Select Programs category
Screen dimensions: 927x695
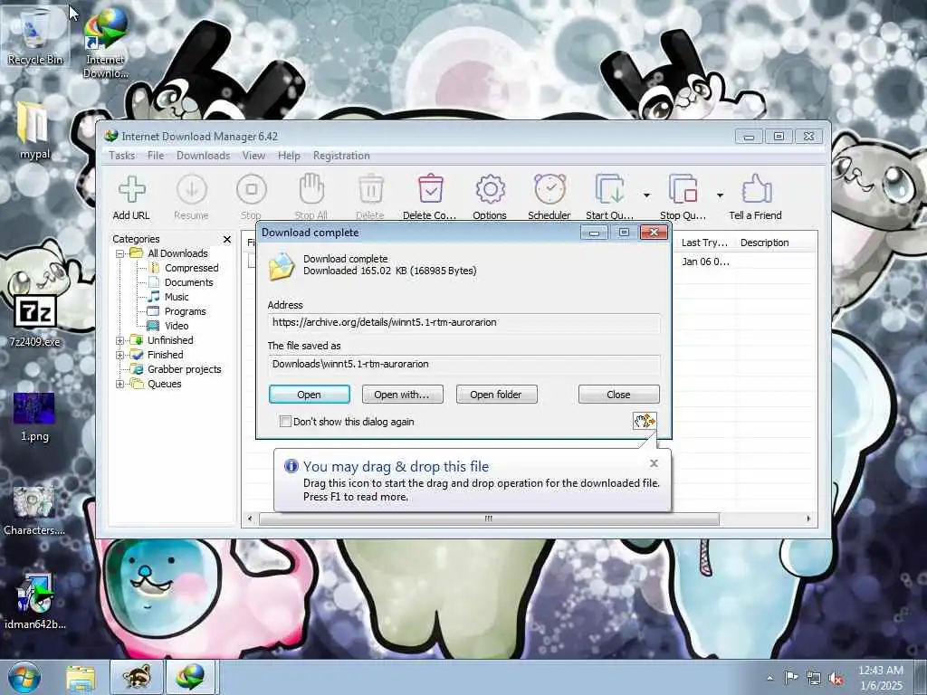click(185, 311)
